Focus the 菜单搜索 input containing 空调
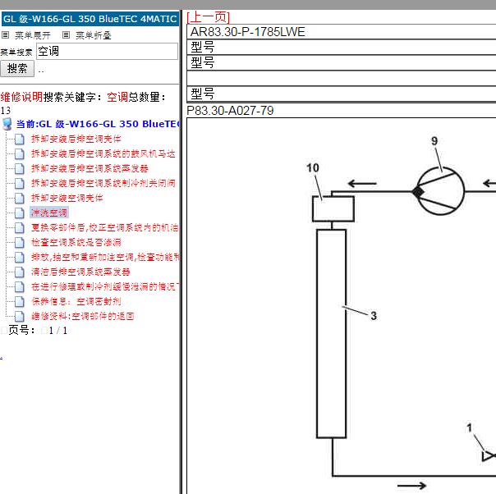496x494 pixels. coord(108,51)
